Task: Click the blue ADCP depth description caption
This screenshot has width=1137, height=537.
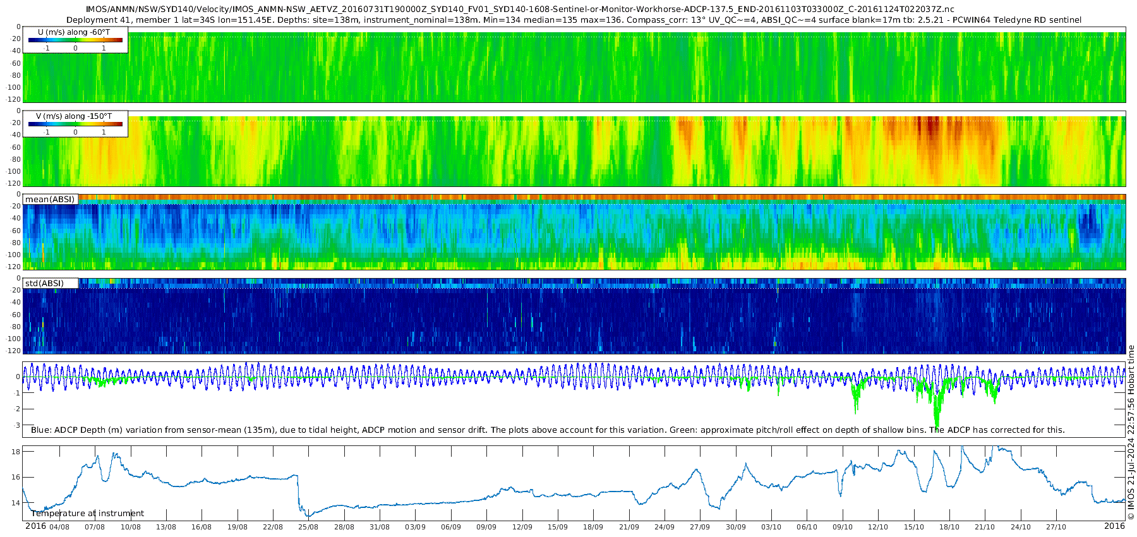Action: (x=548, y=430)
